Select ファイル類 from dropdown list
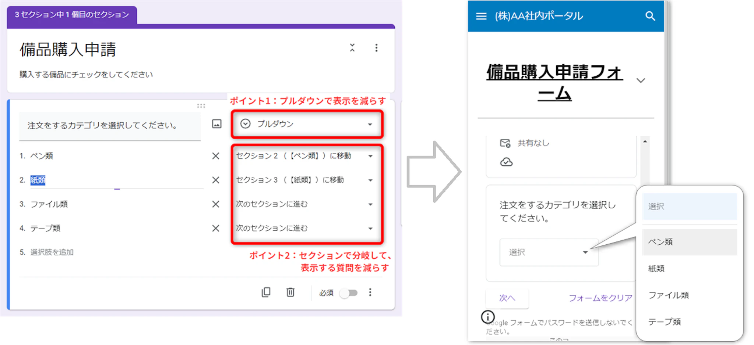The width and height of the screenshot is (754, 345). [689, 295]
